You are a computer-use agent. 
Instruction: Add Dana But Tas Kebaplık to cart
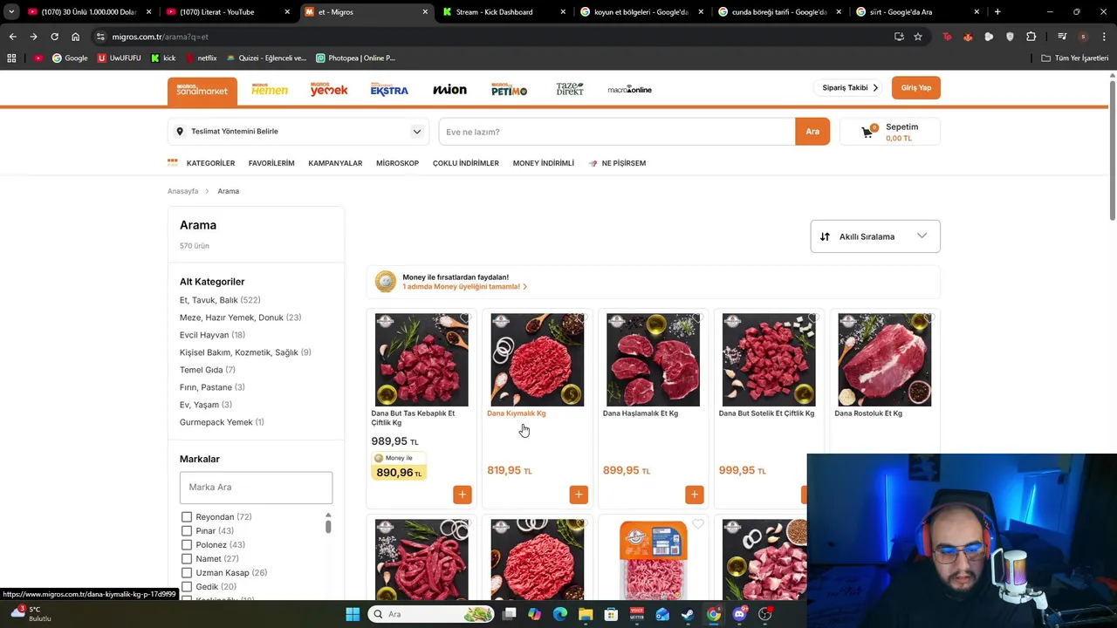(x=463, y=495)
